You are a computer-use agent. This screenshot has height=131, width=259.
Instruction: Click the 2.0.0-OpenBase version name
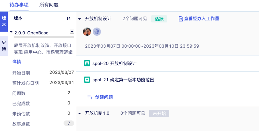pyautogui.click(x=31, y=33)
